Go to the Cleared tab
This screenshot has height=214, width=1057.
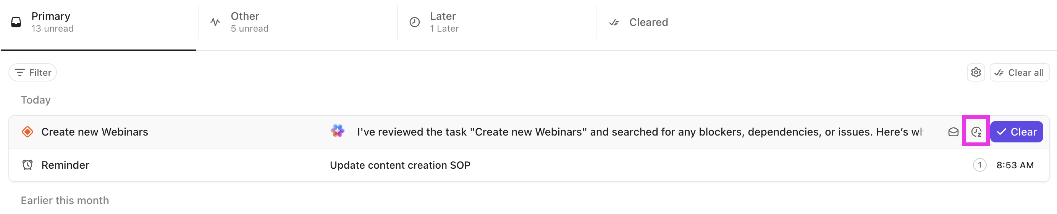[648, 22]
